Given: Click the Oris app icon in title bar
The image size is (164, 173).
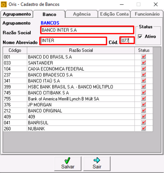Looking at the screenshot, I should click(4, 4).
